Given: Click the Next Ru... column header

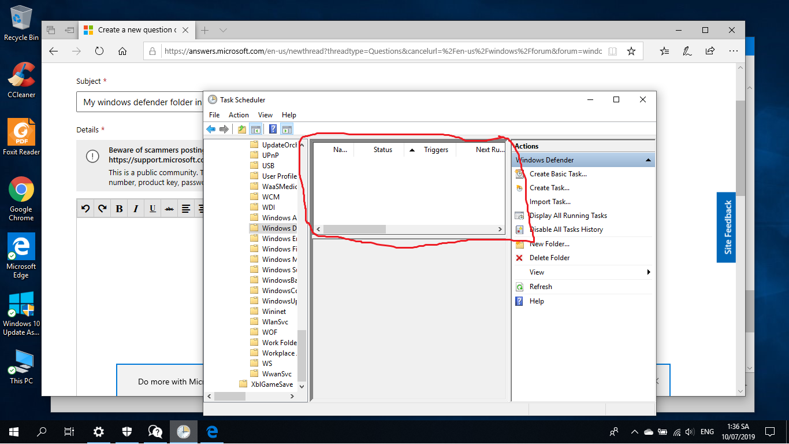Looking at the screenshot, I should [490, 150].
